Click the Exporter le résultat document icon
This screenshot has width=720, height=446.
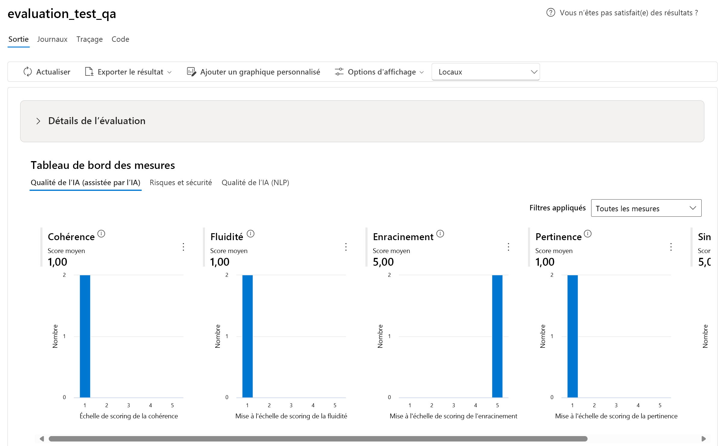click(x=89, y=72)
